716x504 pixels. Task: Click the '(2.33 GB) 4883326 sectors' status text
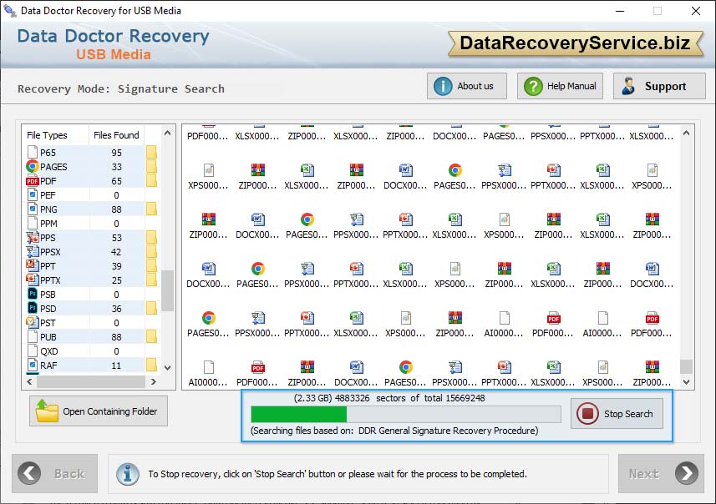[x=351, y=398]
